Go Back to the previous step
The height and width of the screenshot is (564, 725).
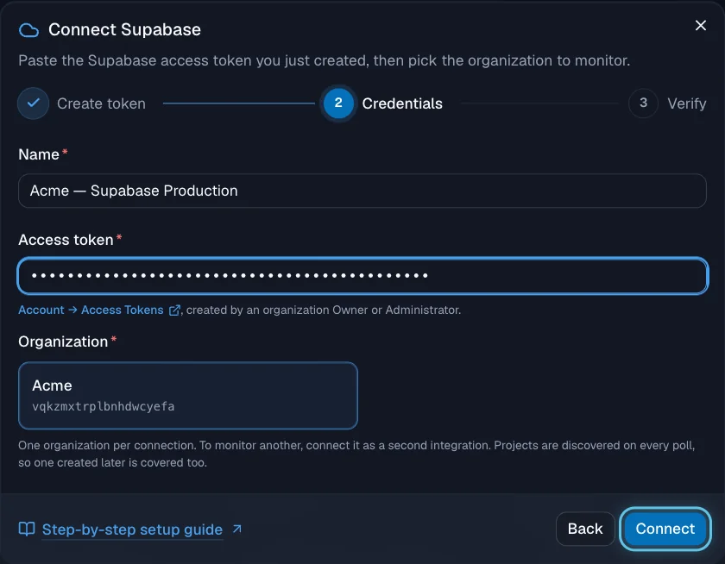(x=585, y=529)
